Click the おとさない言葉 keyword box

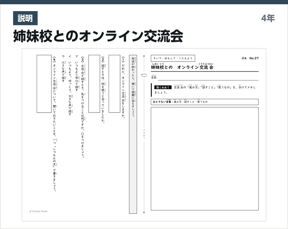pyautogui.click(x=205, y=102)
